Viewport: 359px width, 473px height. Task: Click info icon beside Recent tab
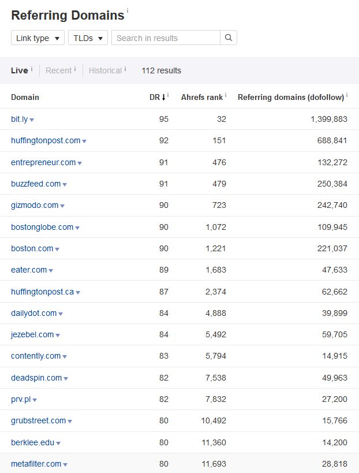[x=75, y=69]
